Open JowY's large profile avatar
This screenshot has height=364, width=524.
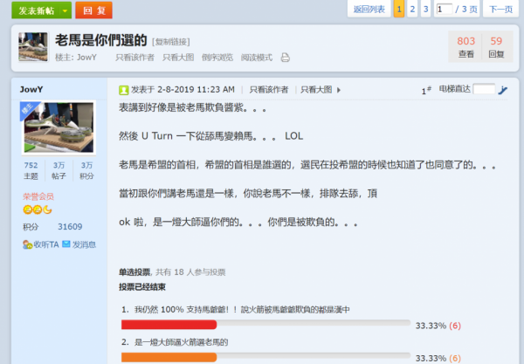click(59, 128)
